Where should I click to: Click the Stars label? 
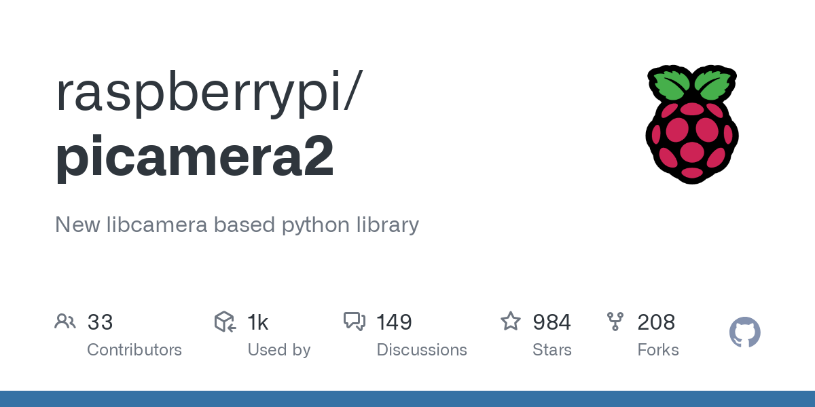coord(552,350)
